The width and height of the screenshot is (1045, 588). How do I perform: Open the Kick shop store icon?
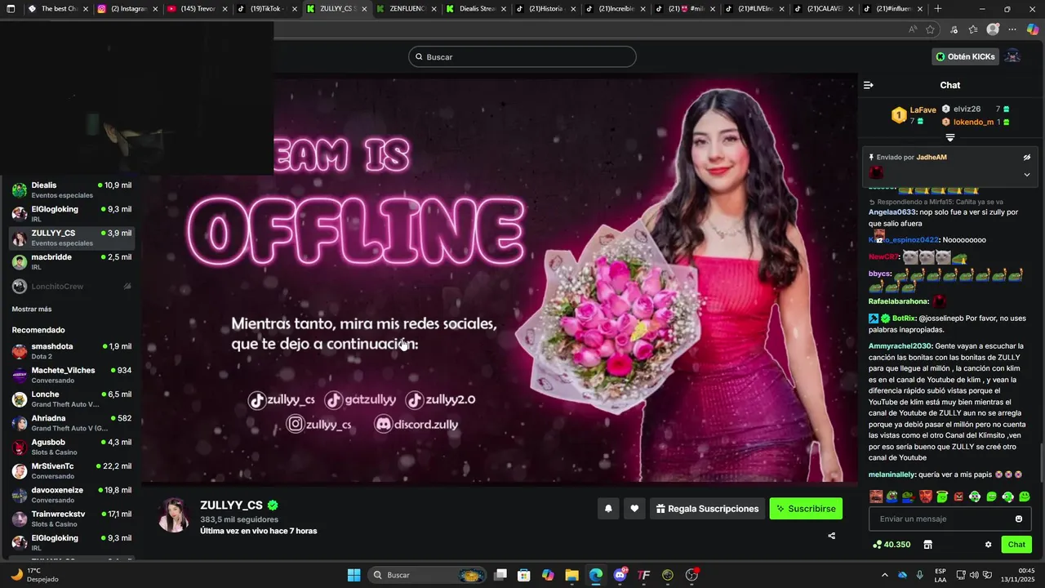point(928,545)
